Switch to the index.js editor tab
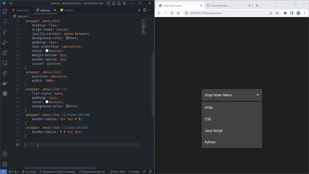The width and height of the screenshot is (309, 174). tap(67, 10)
